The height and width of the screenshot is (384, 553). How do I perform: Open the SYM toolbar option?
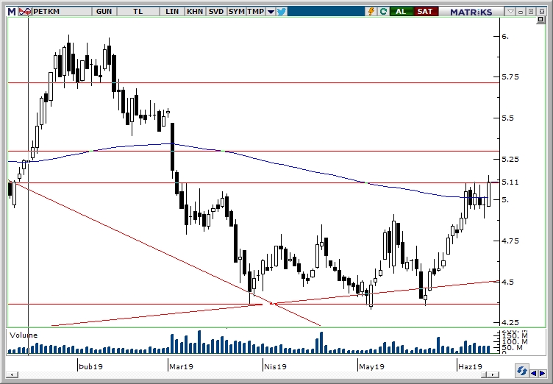click(236, 12)
